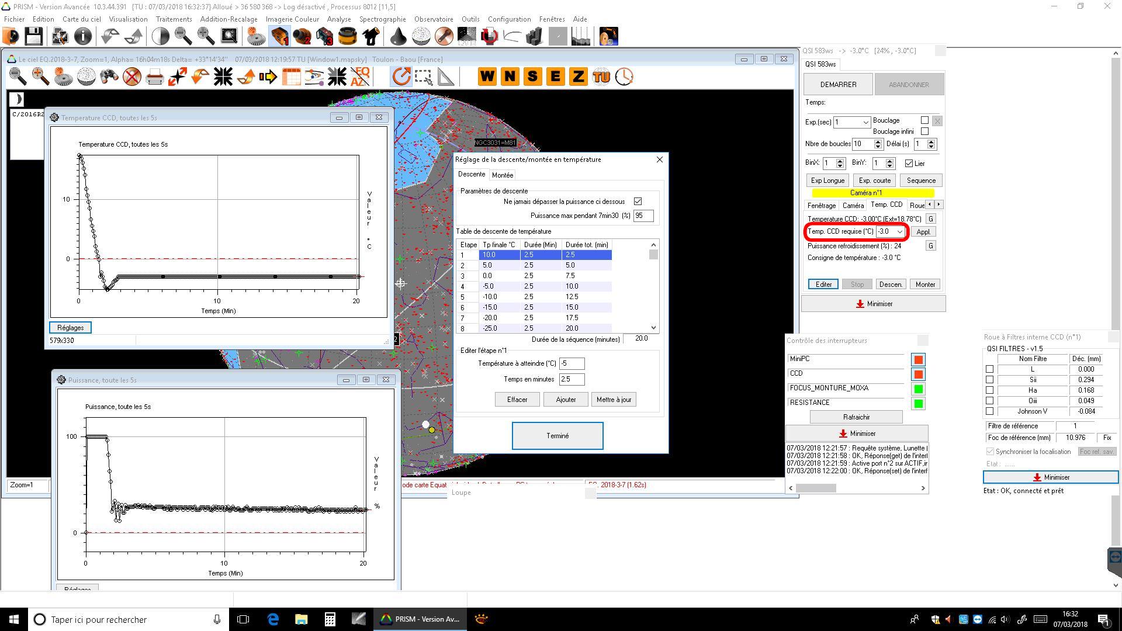Open the Spectrographie menu
The height and width of the screenshot is (631, 1122).
point(382,19)
